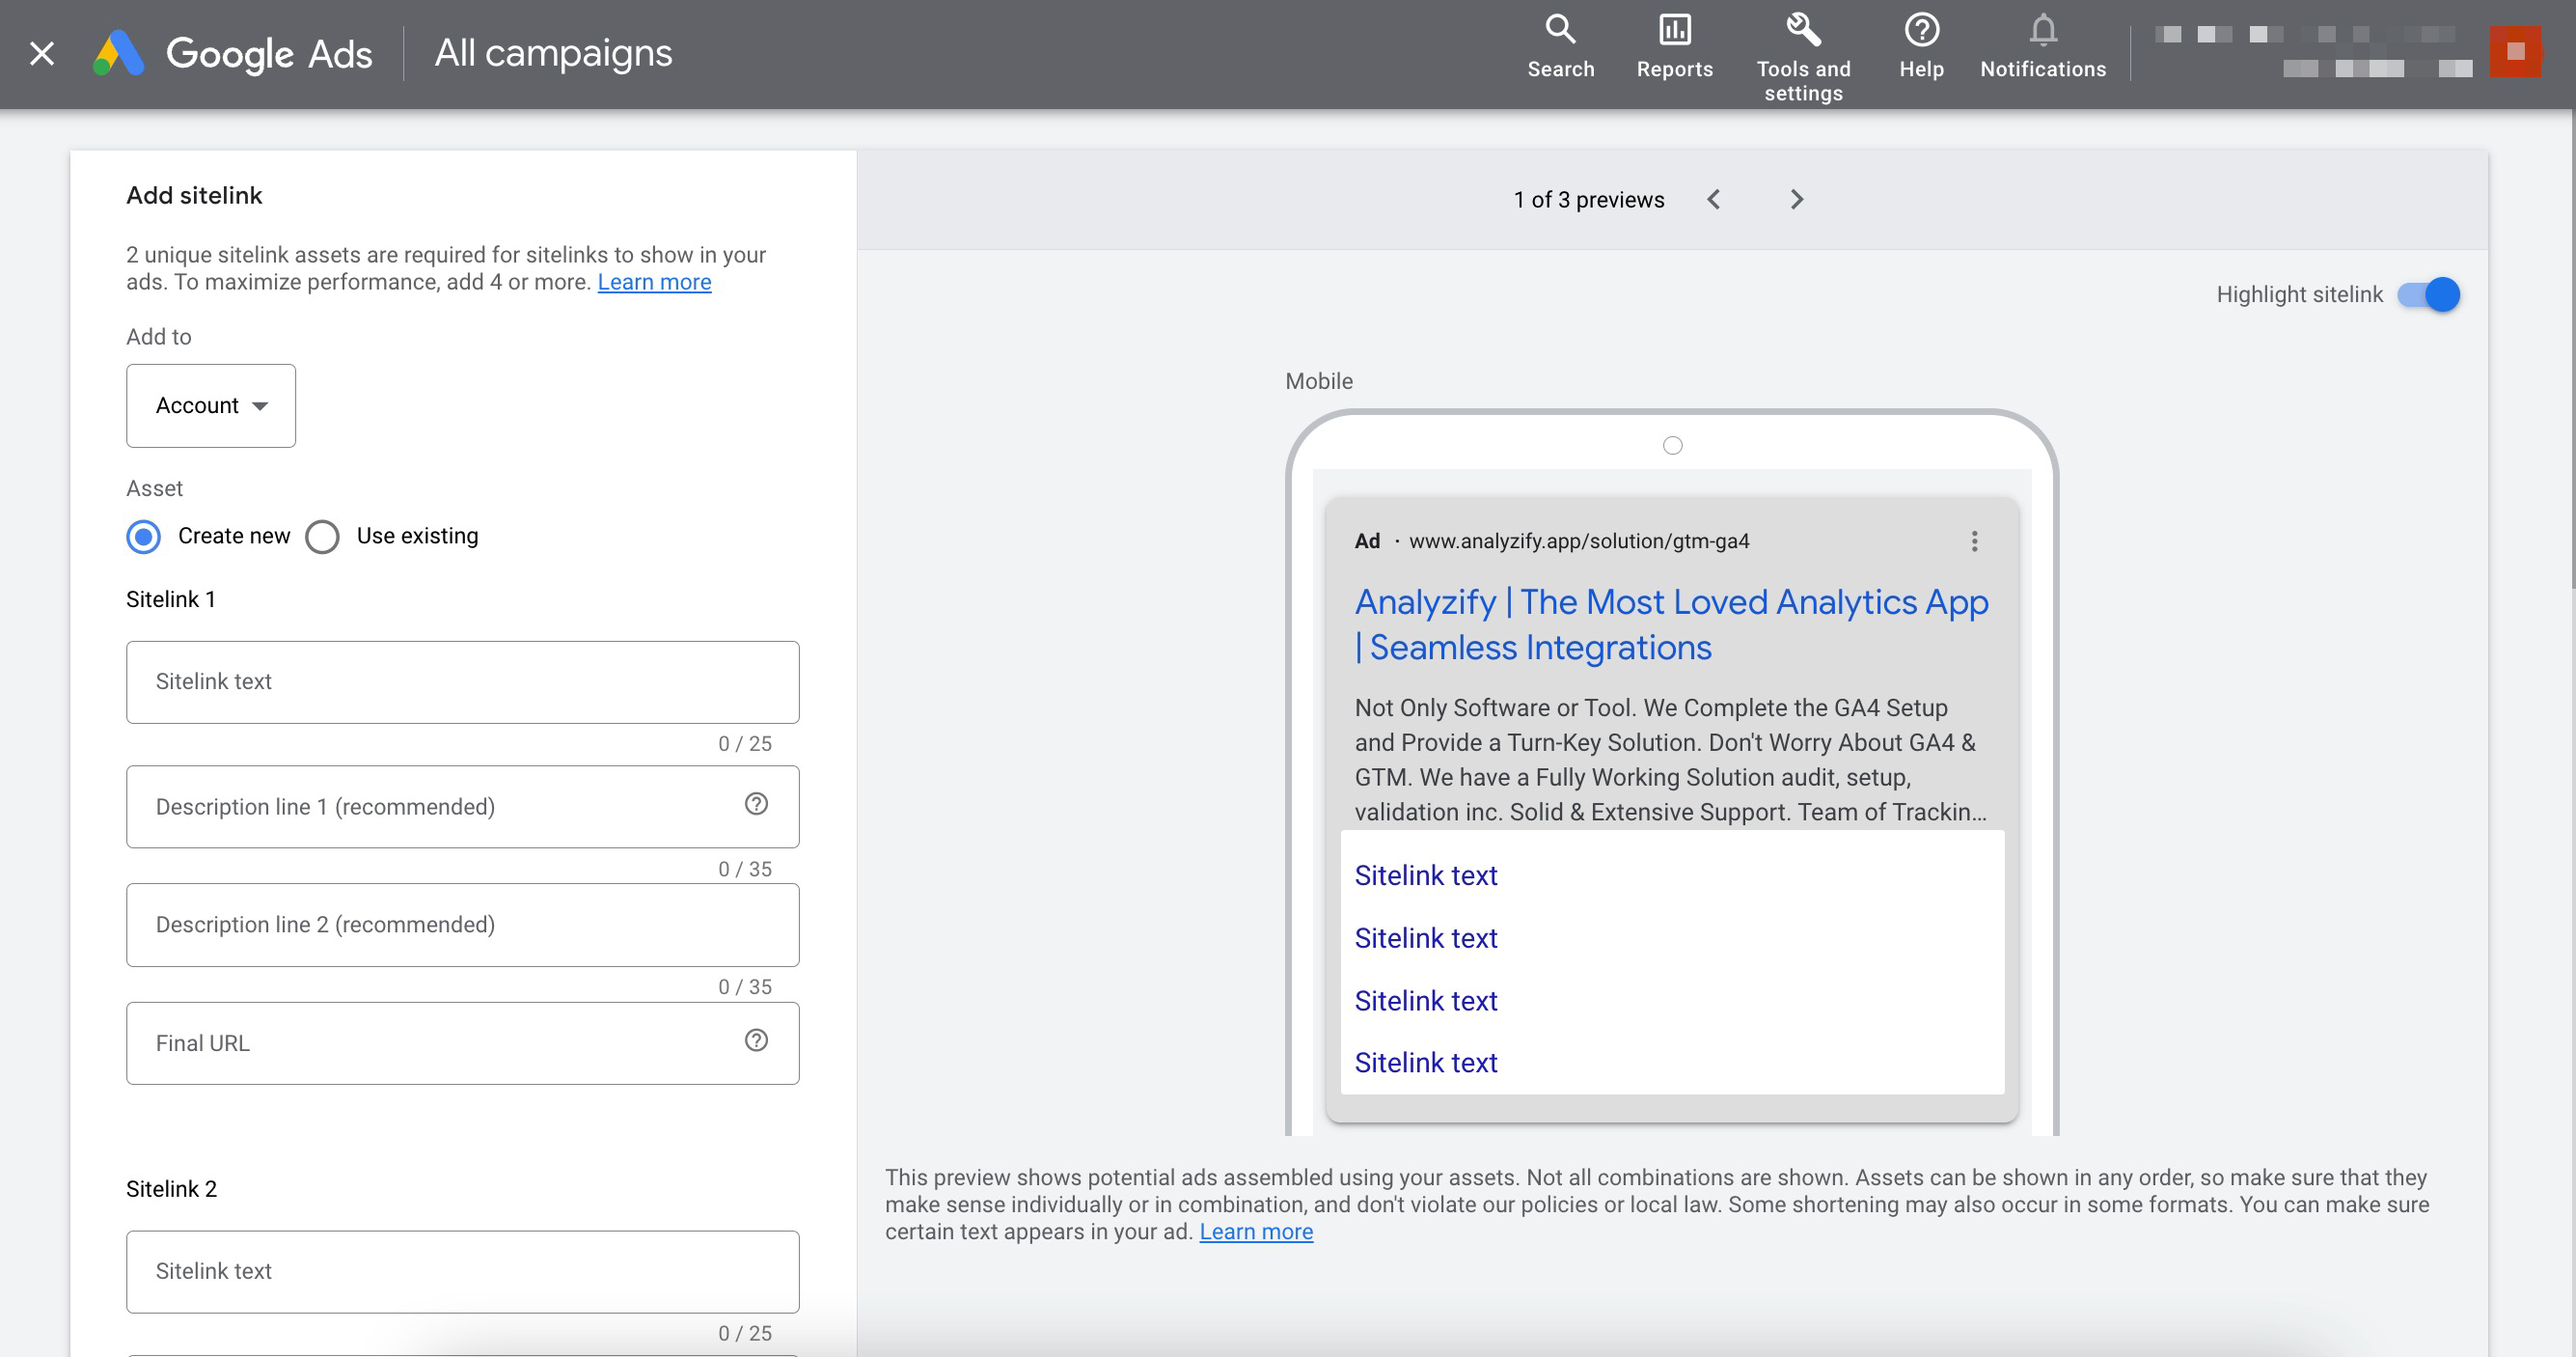Open Search in top bar
2576x1357 pixels.
point(1560,47)
